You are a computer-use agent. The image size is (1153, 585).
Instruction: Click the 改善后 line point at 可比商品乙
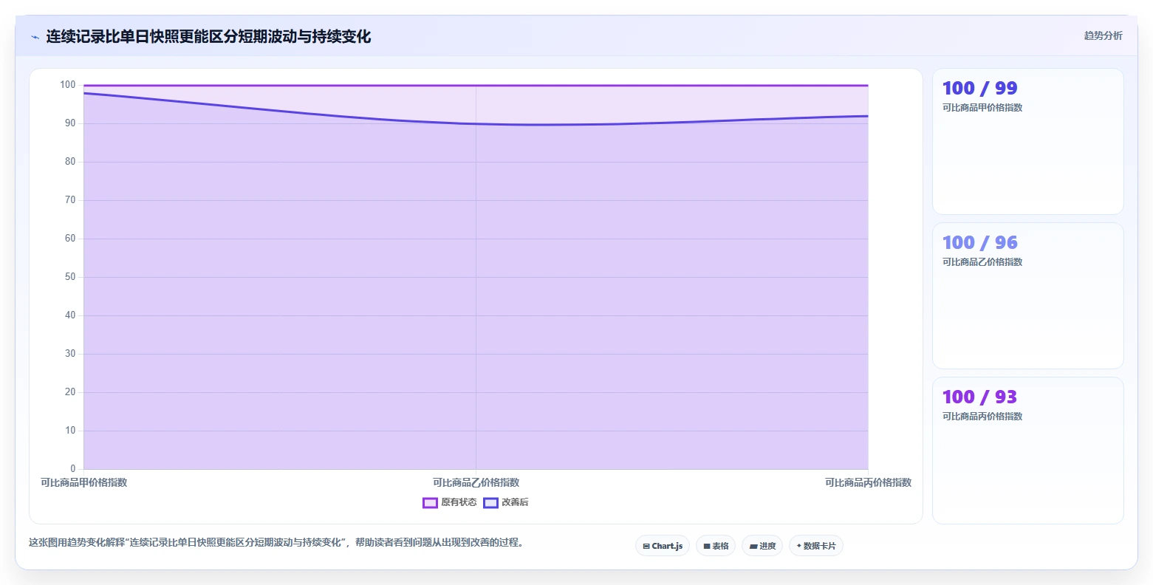click(476, 124)
